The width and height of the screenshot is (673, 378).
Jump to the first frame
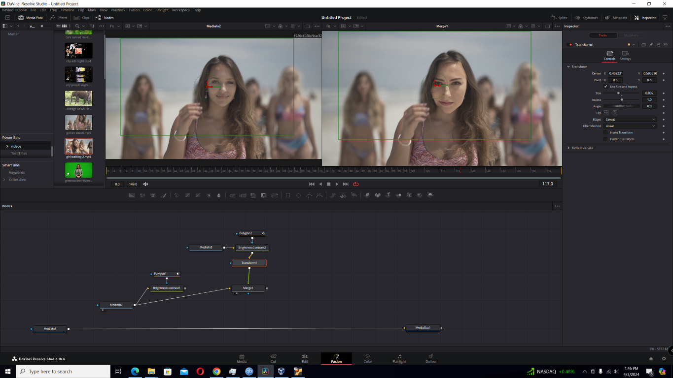click(312, 184)
